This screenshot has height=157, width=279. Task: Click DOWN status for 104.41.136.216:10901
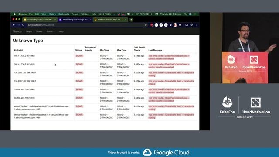coord(79,56)
